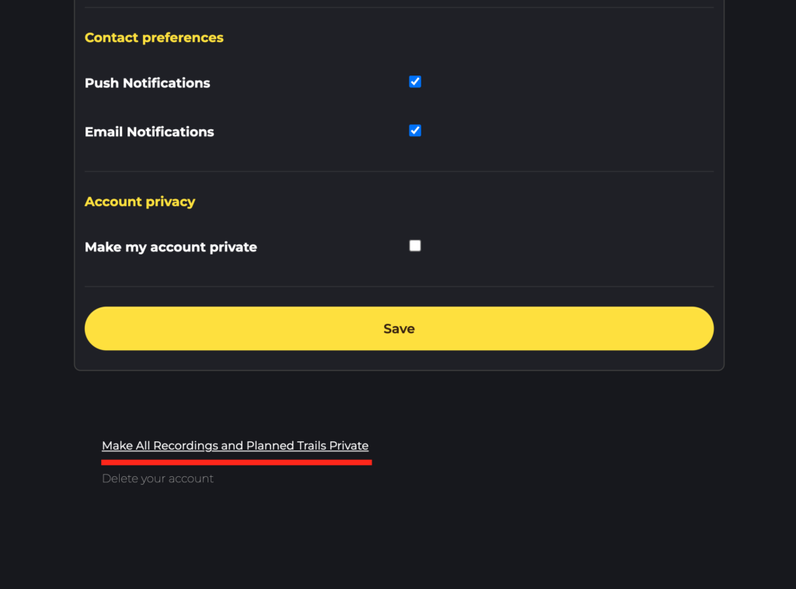Image resolution: width=796 pixels, height=589 pixels.
Task: Click the red underline beneath the recordings link
Action: [x=236, y=462]
